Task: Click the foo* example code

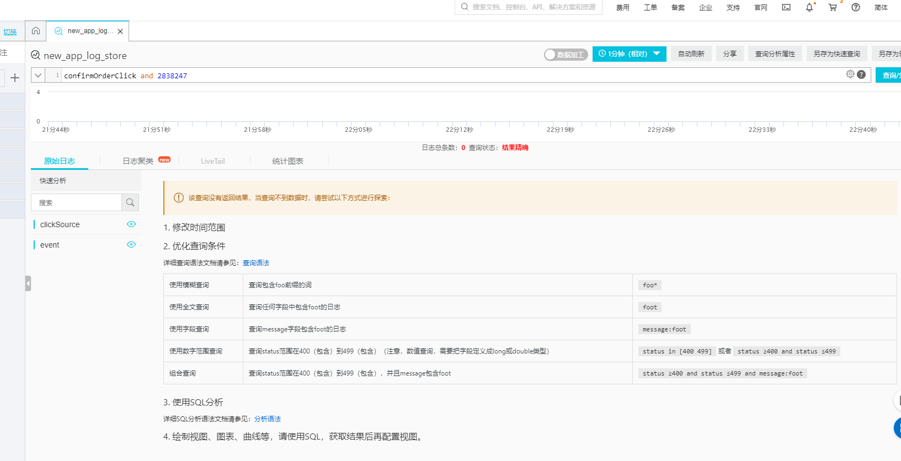Action: coord(650,285)
